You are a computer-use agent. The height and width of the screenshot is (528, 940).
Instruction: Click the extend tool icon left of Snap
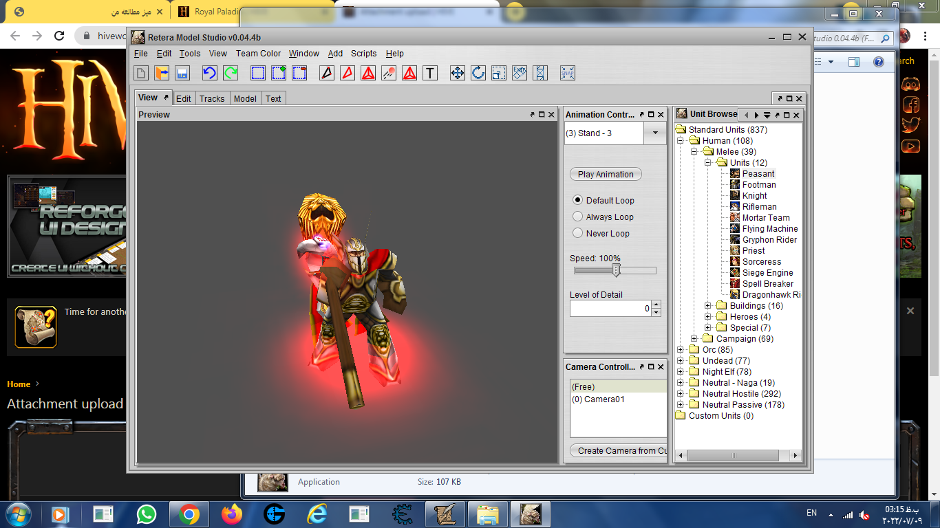[x=540, y=73]
